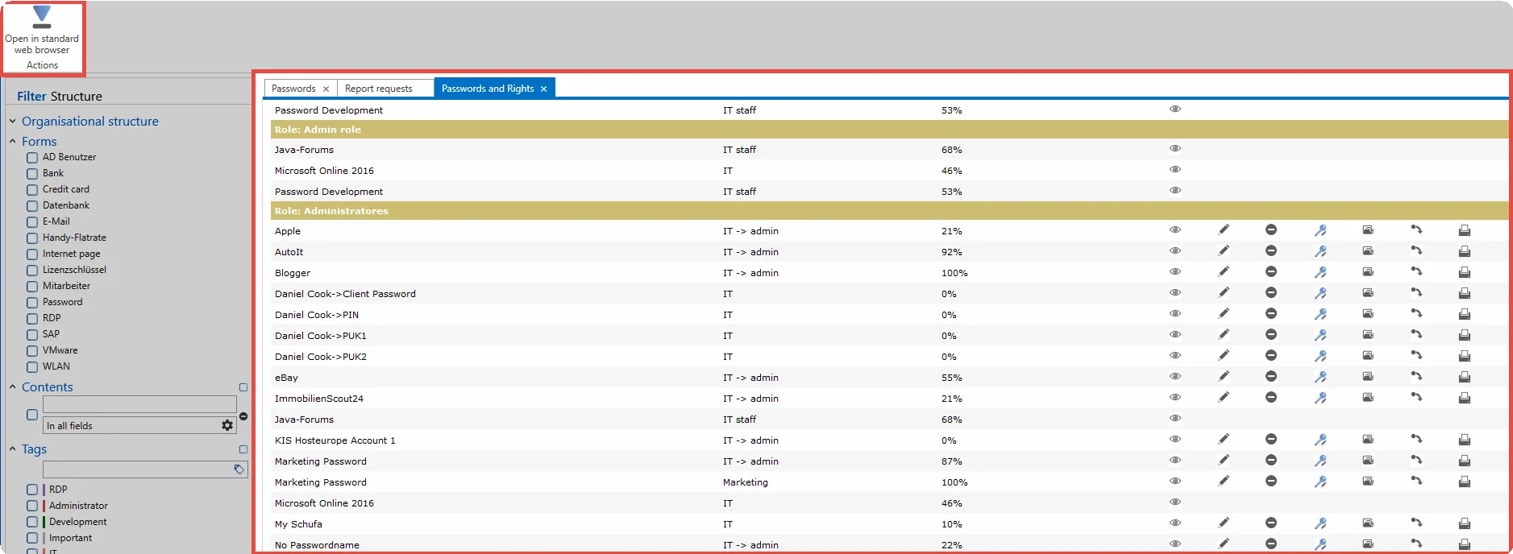1513x554 pixels.
Task: Click the pencil edit icon in the Apple row
Action: pyautogui.click(x=1224, y=230)
